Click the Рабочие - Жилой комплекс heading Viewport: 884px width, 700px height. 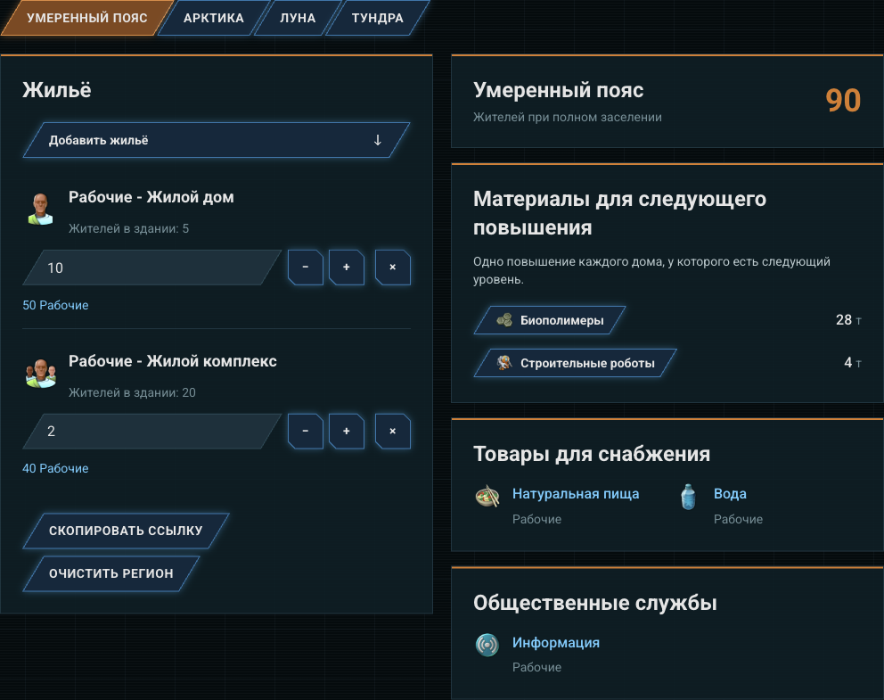pos(173,361)
